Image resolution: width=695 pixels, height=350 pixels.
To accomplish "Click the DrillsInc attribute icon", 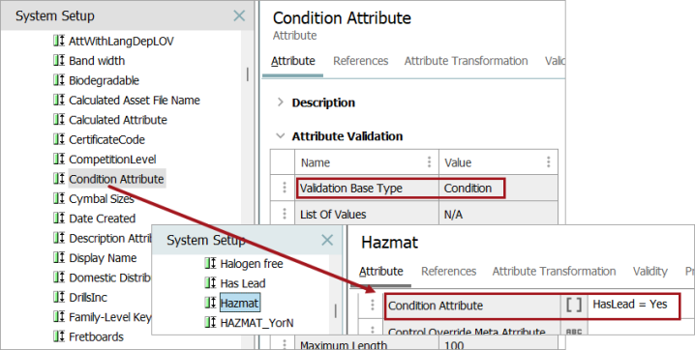I will click(x=59, y=297).
